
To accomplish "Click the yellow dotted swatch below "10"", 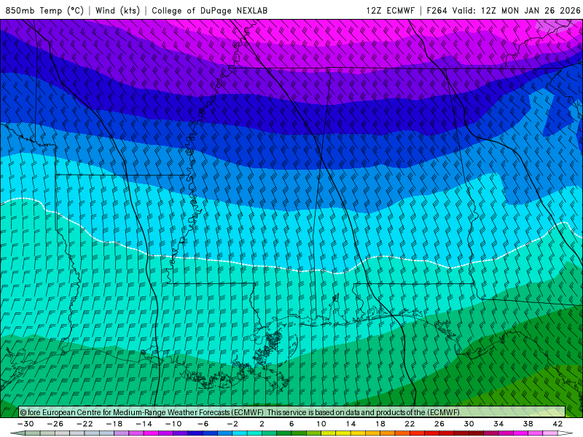I will tap(329, 433).
